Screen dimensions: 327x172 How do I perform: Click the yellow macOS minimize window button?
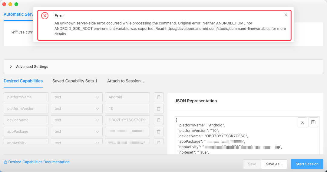point(10,4)
